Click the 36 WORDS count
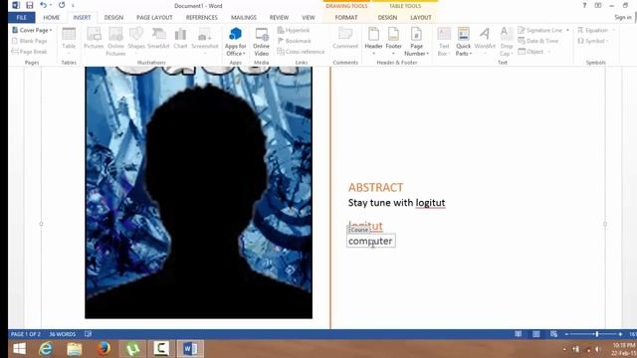The image size is (637, 358). (62, 334)
